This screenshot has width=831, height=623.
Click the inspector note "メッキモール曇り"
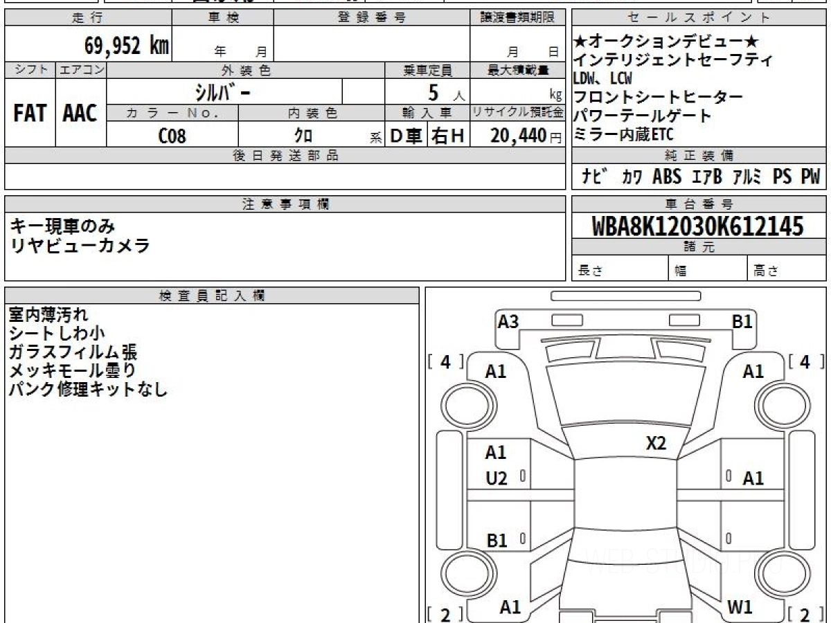point(73,371)
